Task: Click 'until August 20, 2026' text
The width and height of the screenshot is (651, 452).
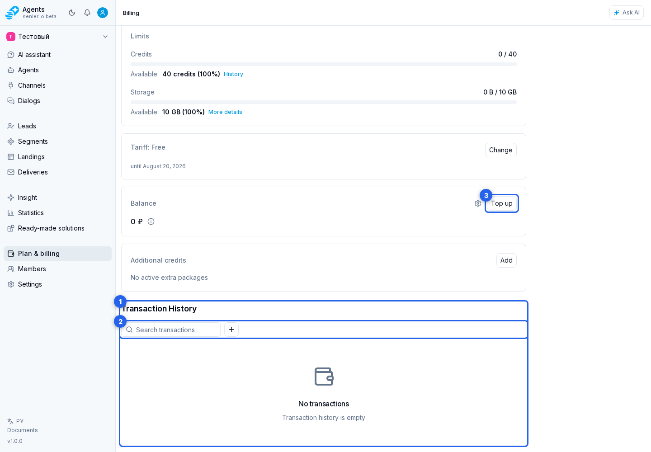Action: coord(158,166)
